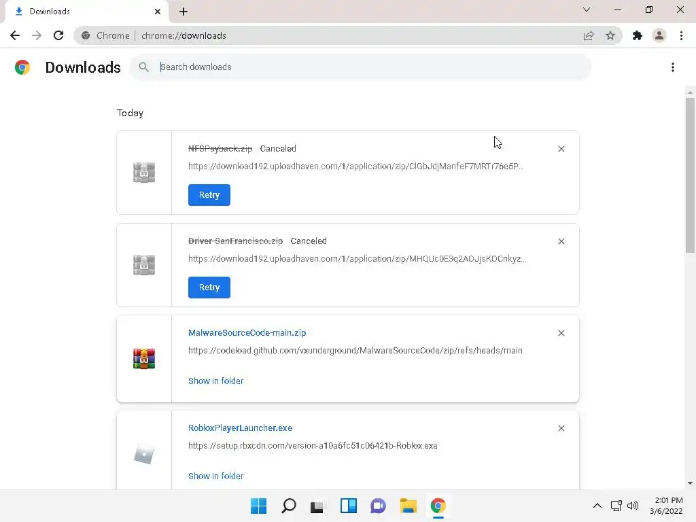Screen dimensions: 696x522
Task: Click the scrollbar down arrow
Action: coord(690,483)
